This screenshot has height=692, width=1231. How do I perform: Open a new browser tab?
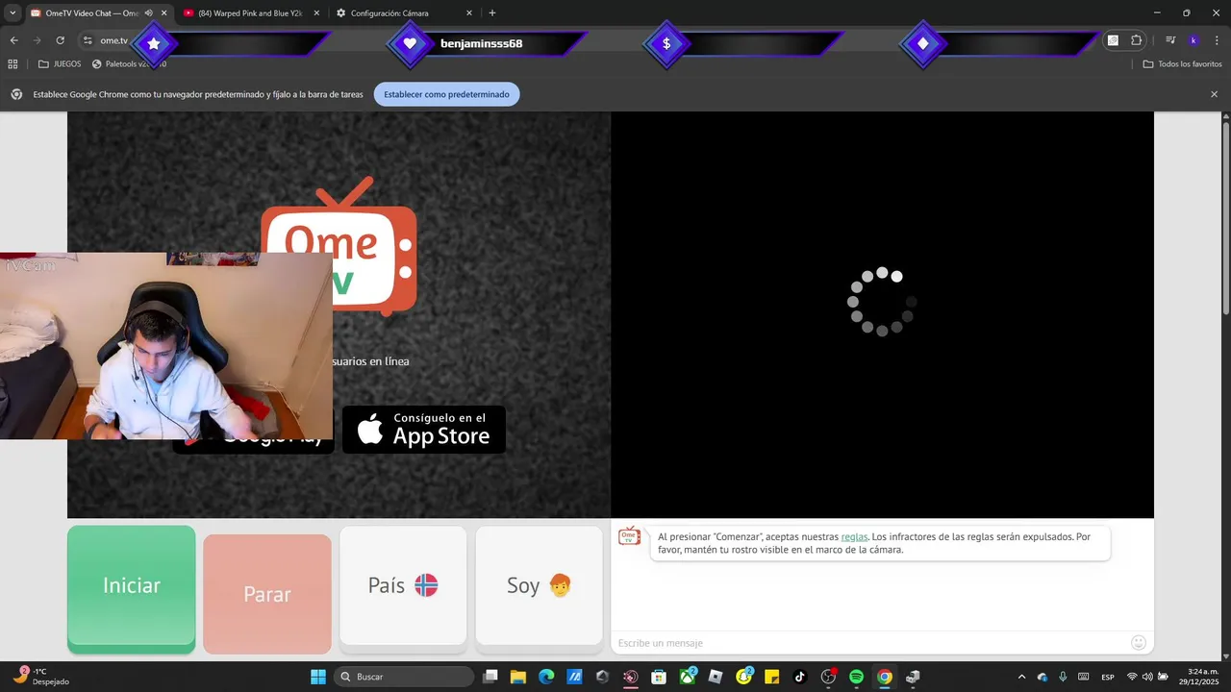tap(492, 13)
